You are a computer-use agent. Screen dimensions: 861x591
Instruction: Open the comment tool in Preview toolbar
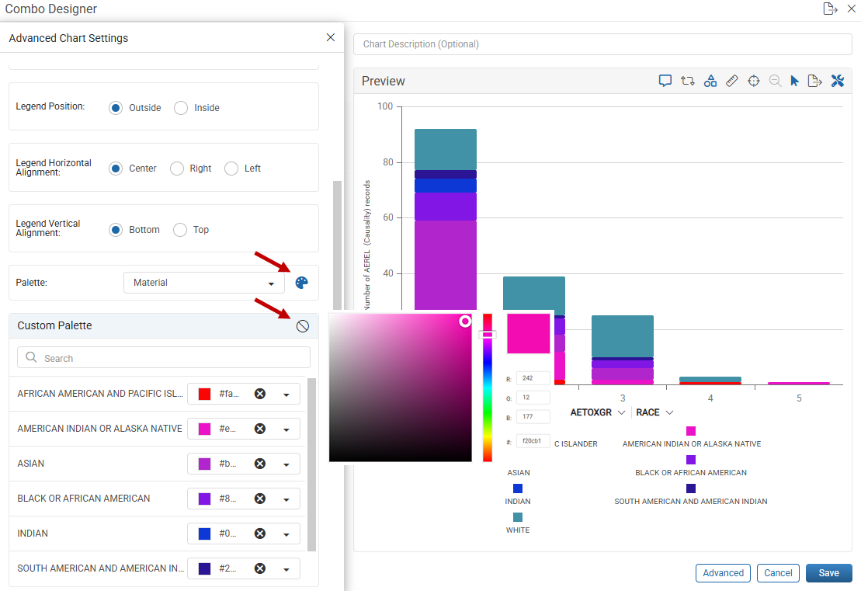665,82
